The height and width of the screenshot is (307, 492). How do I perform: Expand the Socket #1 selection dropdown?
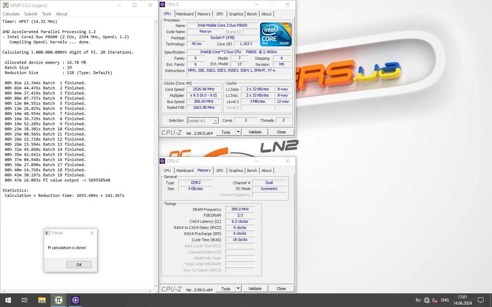[x=216, y=121]
